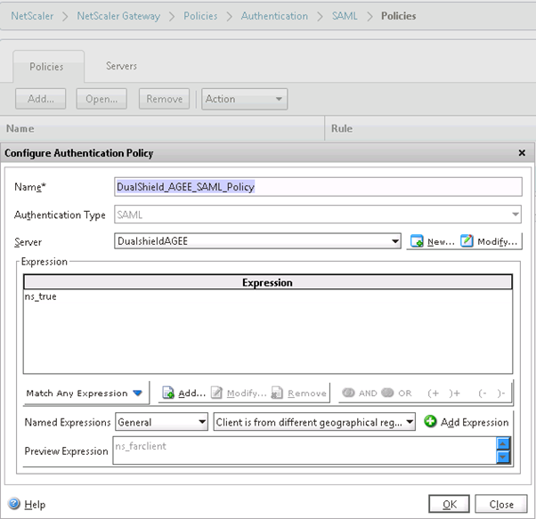
Task: Click the green Add Expression plus icon
Action: click(430, 422)
